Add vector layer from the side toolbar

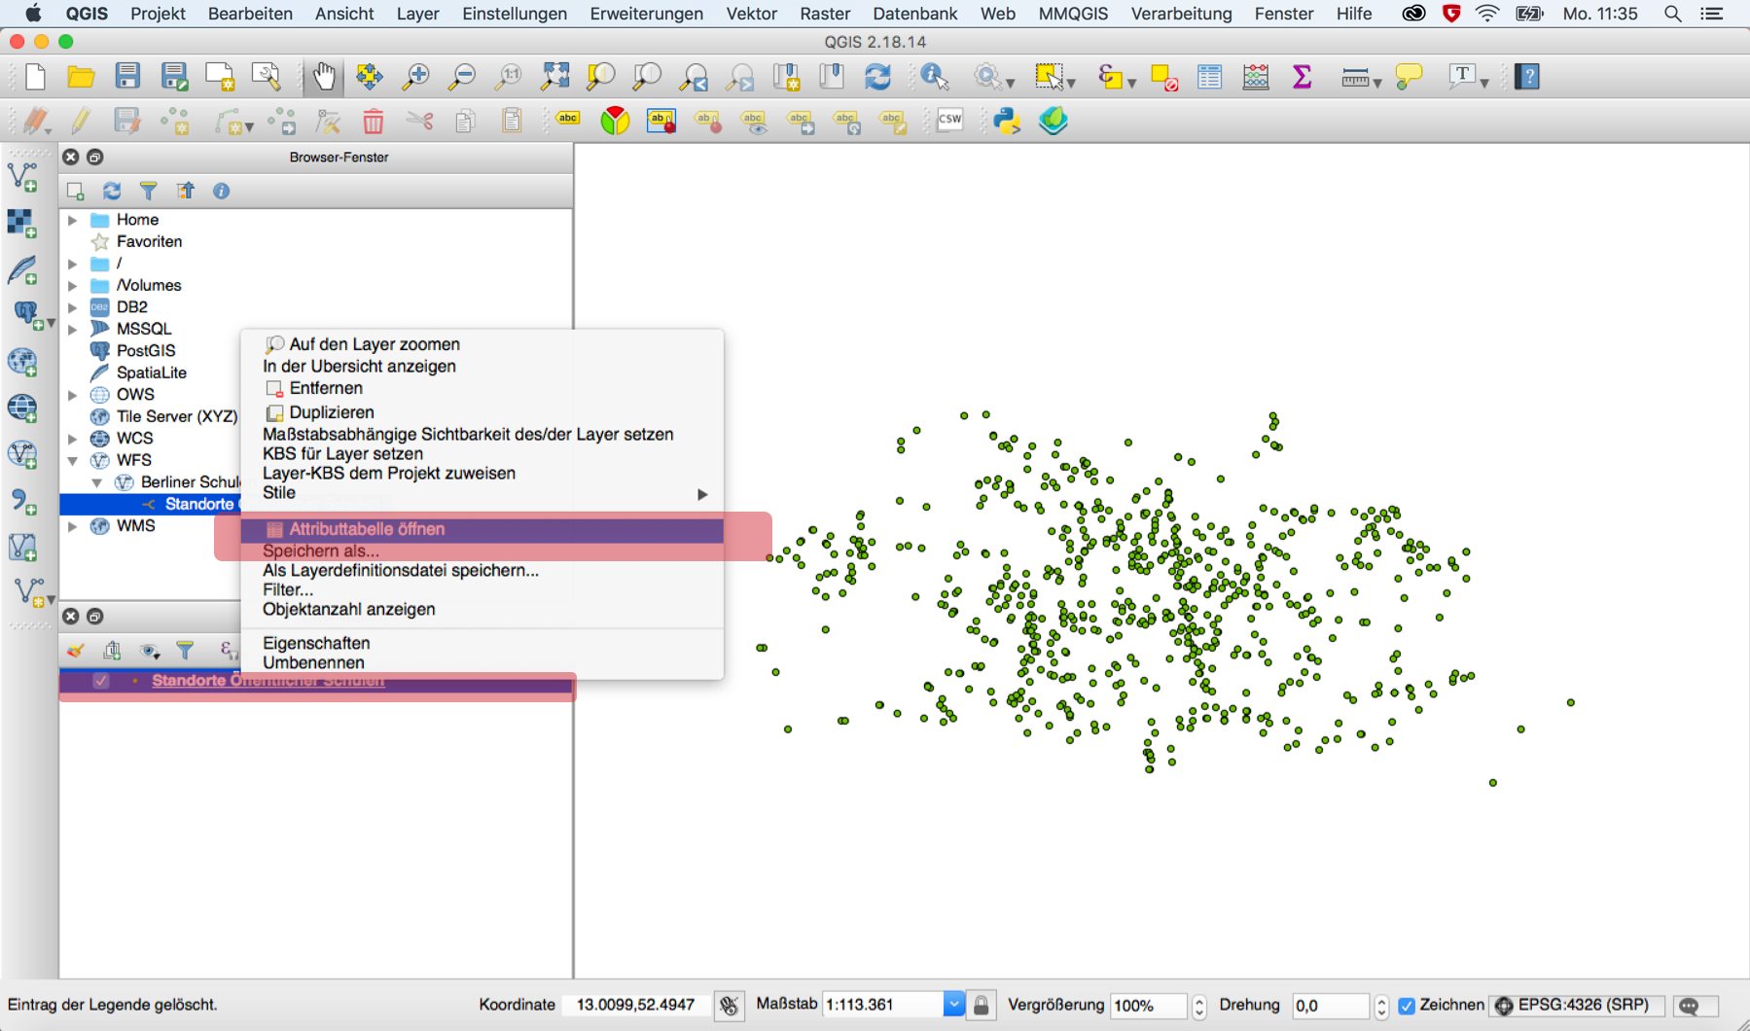pos(22,176)
